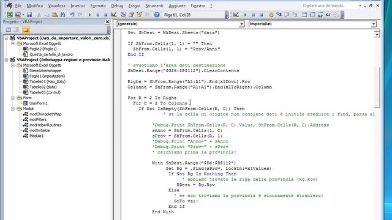392x220 pixels.
Task: Select Tabelle01 (Map_Italy) sheet object
Action: (47, 81)
